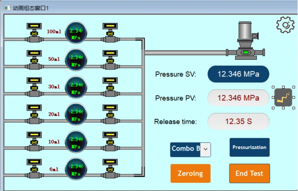The image size is (298, 191).
Task: Toggle left valve on 50ml line
Action: point(34,60)
